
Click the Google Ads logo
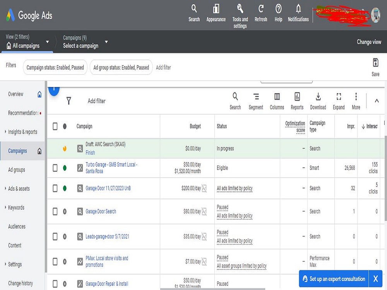[29, 15]
